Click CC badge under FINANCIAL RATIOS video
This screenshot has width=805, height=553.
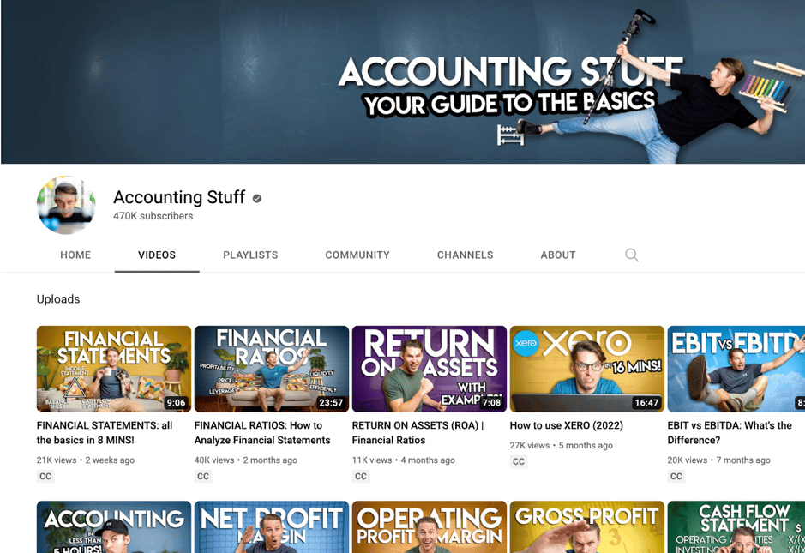point(203,476)
